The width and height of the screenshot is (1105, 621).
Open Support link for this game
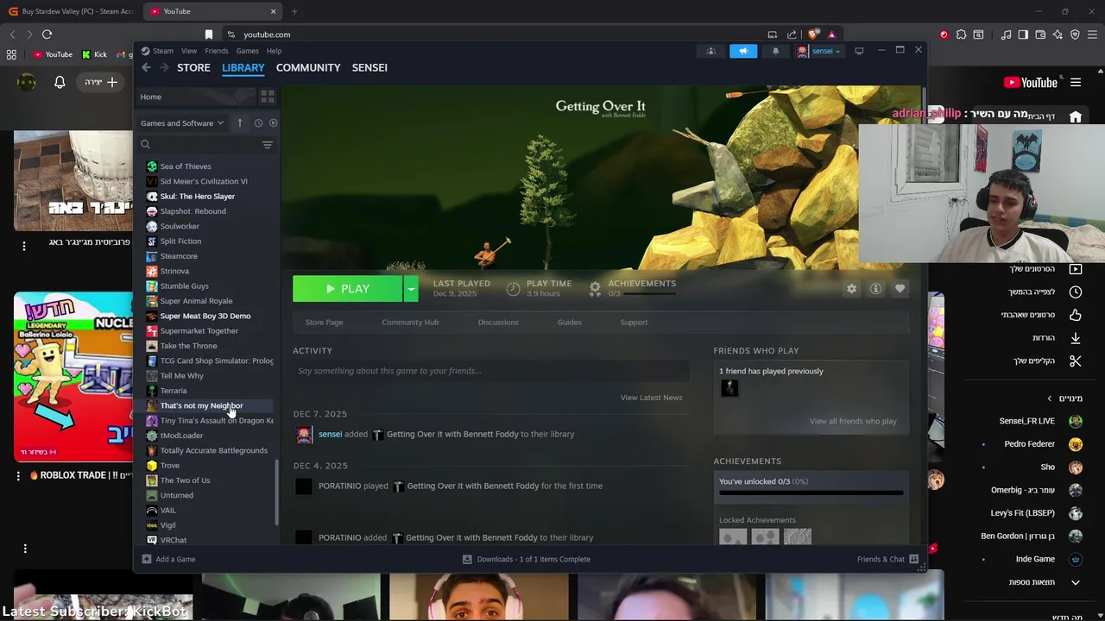click(634, 323)
